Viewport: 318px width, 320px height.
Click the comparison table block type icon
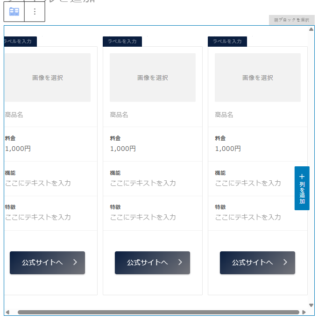[14, 12]
